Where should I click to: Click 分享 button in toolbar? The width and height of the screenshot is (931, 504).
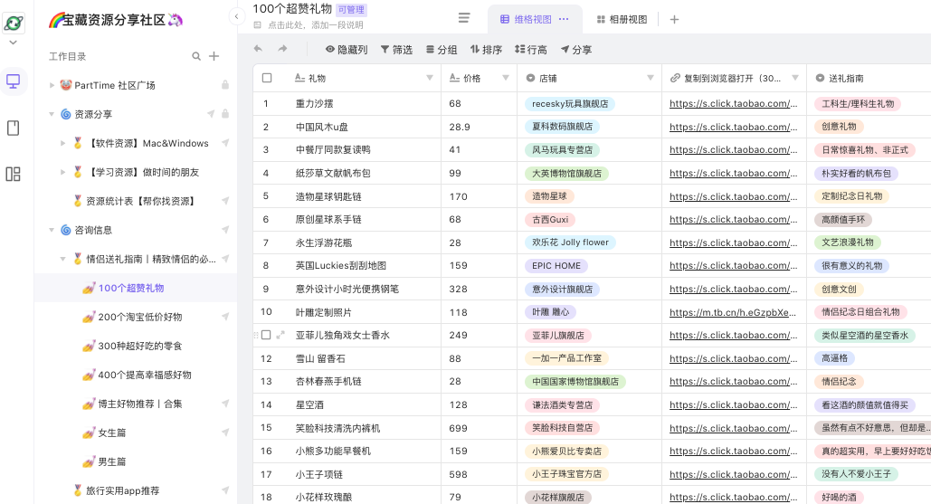(576, 49)
